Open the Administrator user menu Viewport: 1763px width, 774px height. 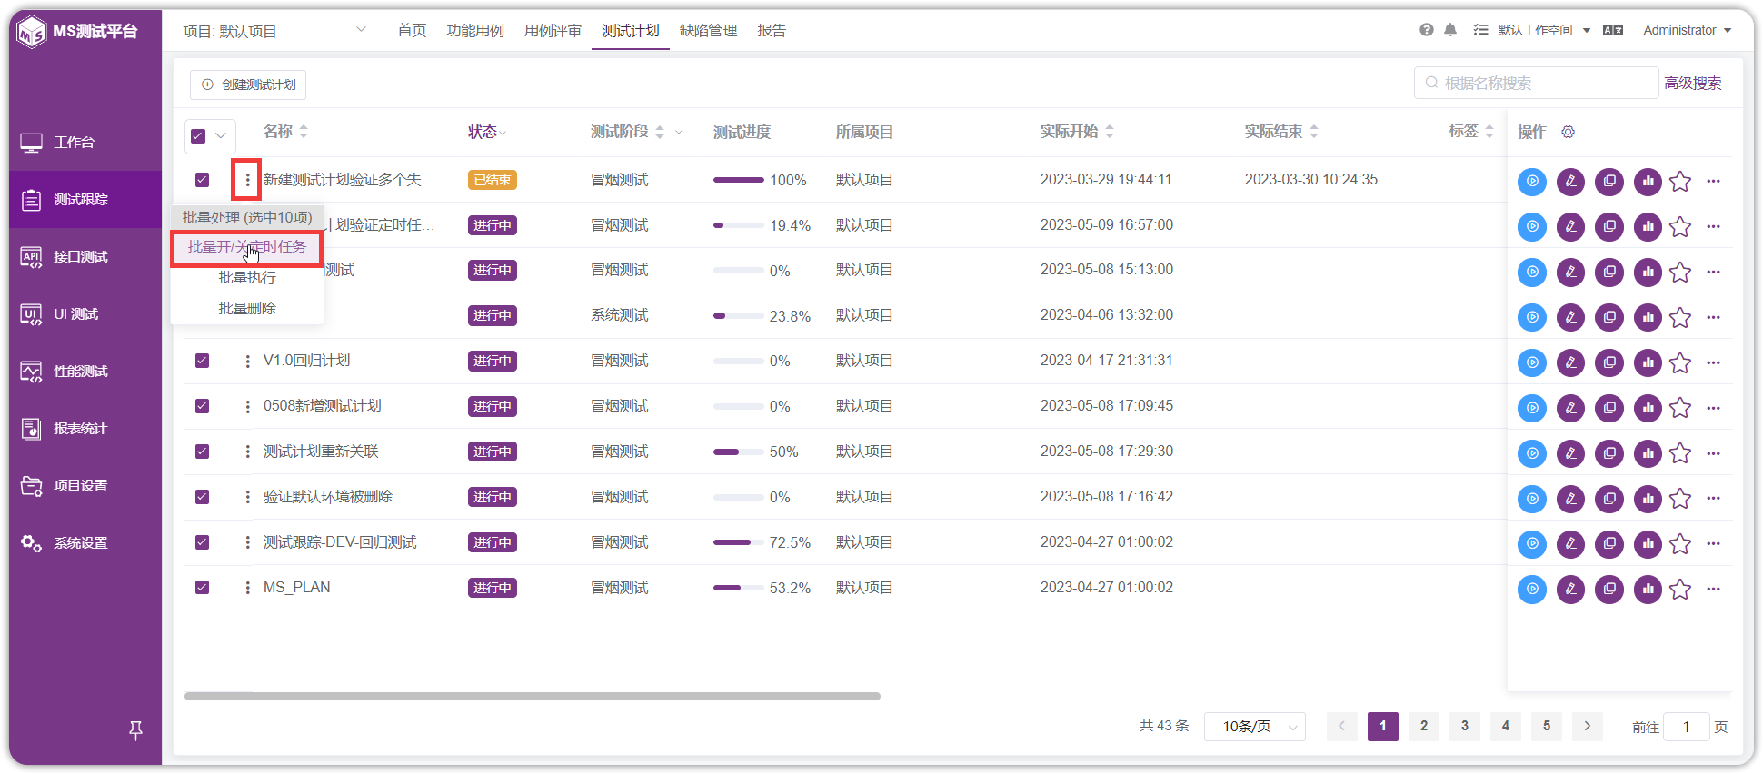[x=1687, y=30]
